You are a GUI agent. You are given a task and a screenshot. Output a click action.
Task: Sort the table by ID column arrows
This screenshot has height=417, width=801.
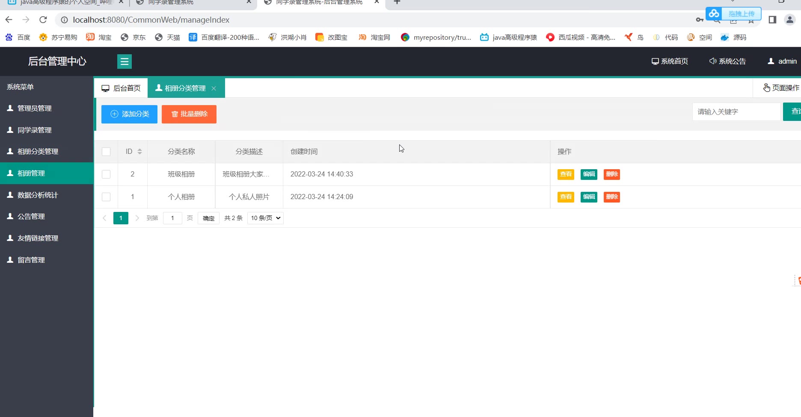[x=139, y=152]
